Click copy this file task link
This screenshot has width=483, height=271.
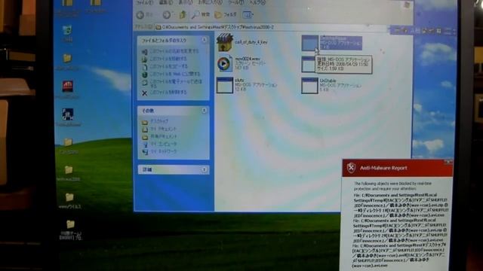[x=169, y=66]
